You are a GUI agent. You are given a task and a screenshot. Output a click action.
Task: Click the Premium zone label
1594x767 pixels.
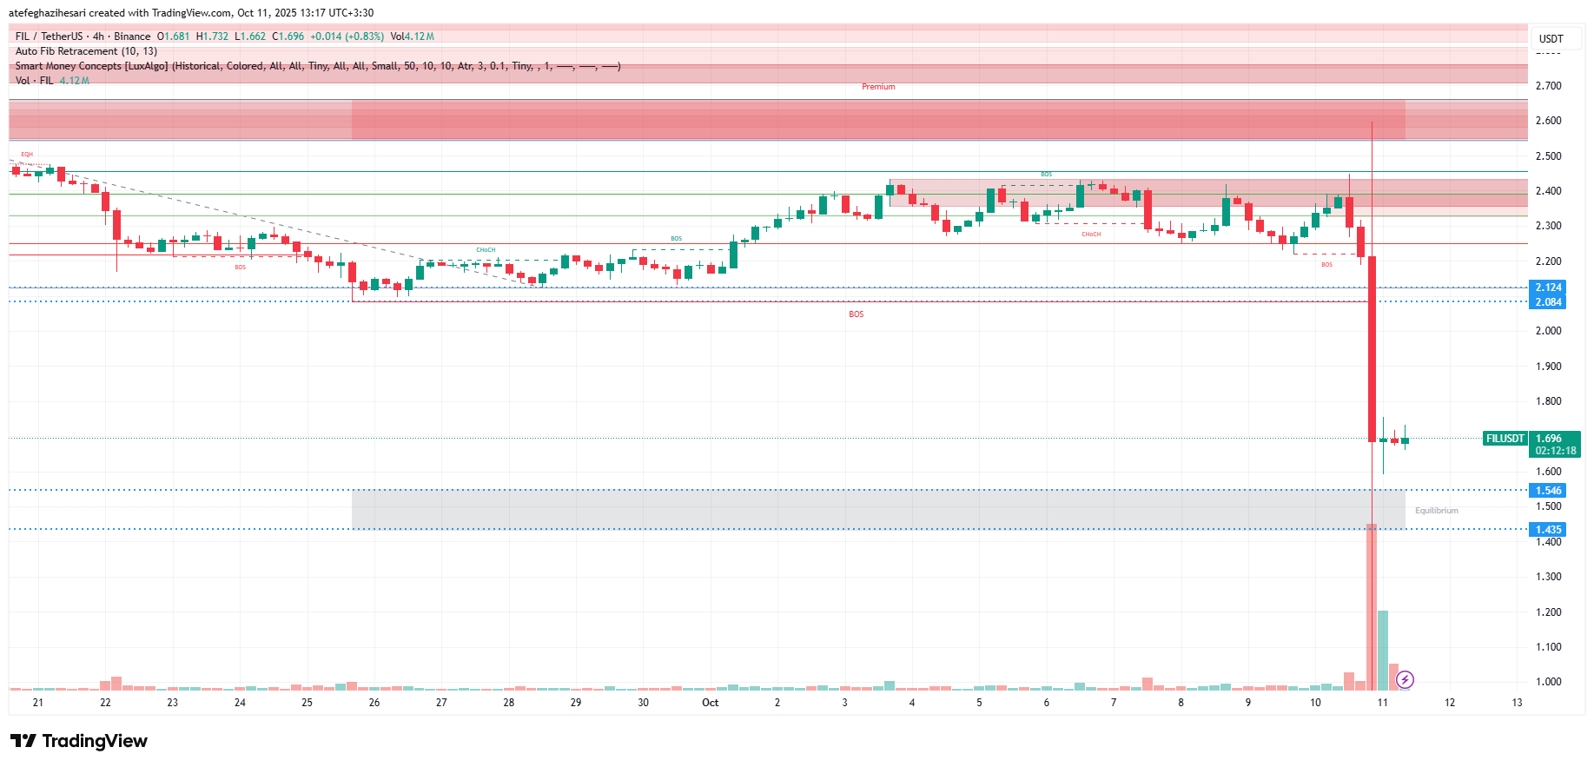click(x=878, y=87)
